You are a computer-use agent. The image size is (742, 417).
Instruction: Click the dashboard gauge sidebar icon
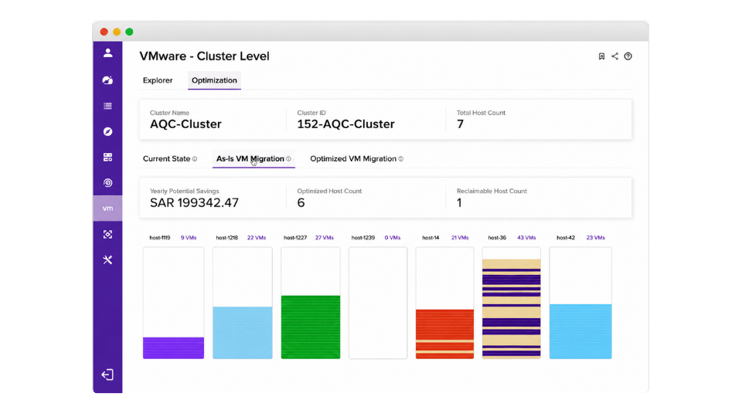108,80
